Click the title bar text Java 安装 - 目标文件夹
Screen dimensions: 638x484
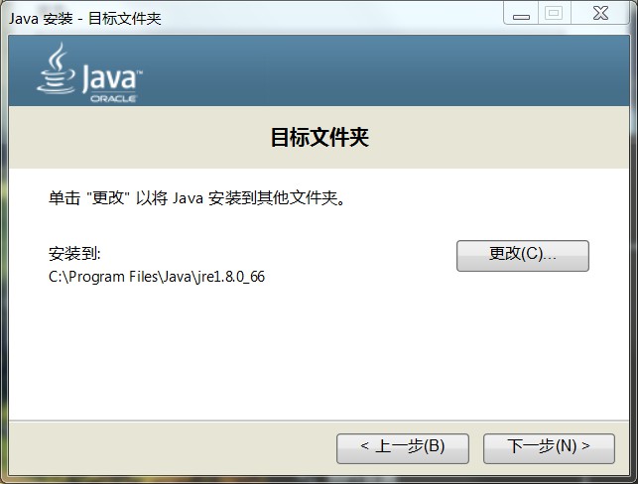(x=85, y=18)
